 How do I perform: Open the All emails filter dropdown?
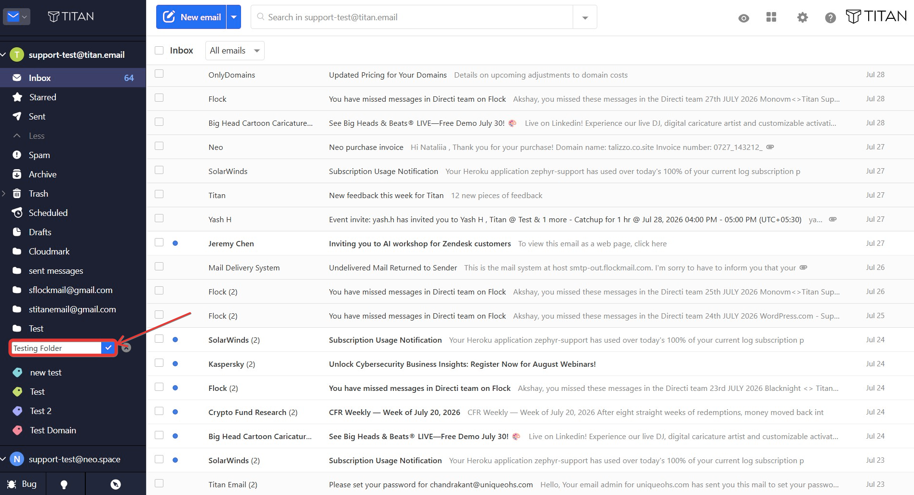click(235, 51)
